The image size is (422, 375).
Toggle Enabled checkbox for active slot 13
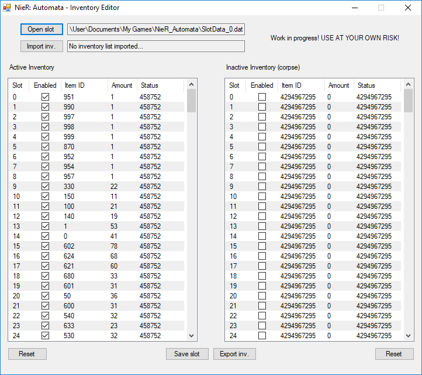(x=45, y=226)
